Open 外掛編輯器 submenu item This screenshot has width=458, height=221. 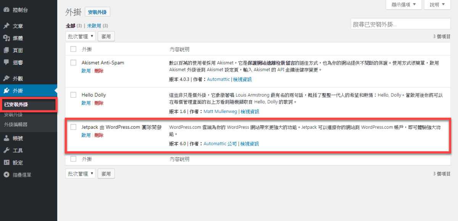[x=16, y=124]
